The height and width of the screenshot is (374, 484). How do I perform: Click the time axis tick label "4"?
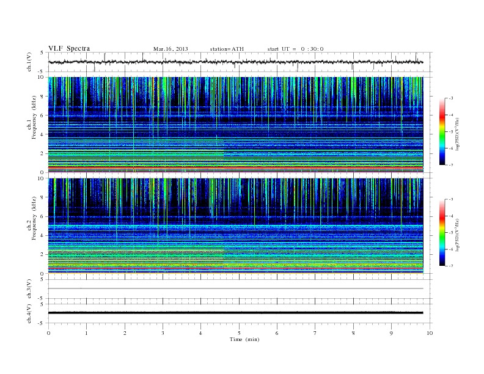[x=200, y=333]
